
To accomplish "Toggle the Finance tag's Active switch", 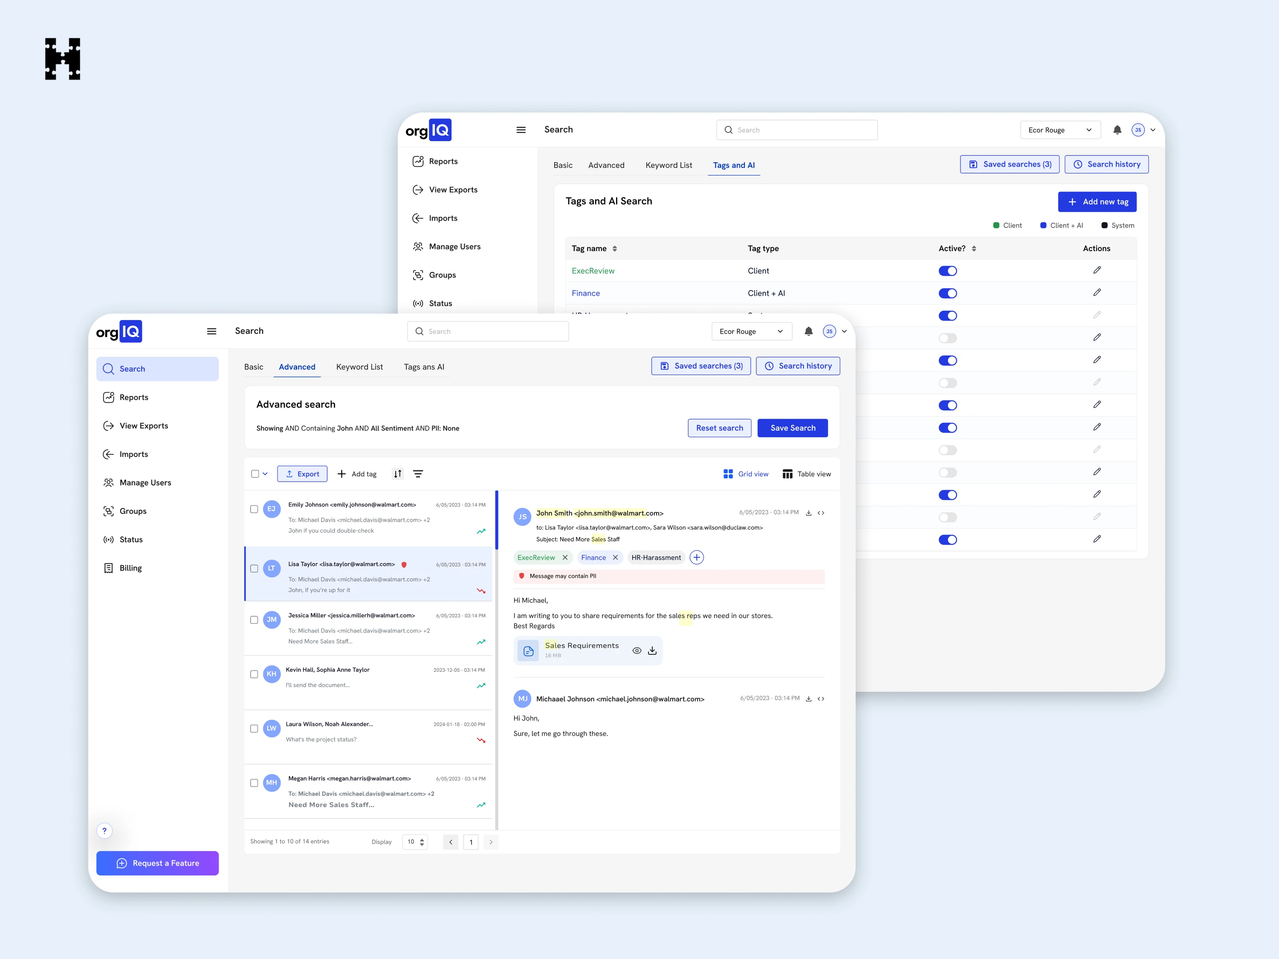I will coord(948,293).
